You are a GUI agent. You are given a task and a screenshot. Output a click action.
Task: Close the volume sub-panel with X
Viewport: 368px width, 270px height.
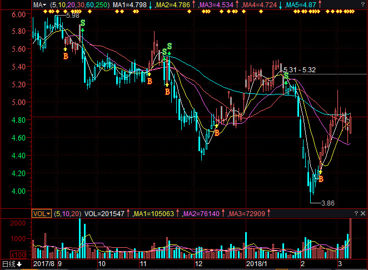pos(363,213)
